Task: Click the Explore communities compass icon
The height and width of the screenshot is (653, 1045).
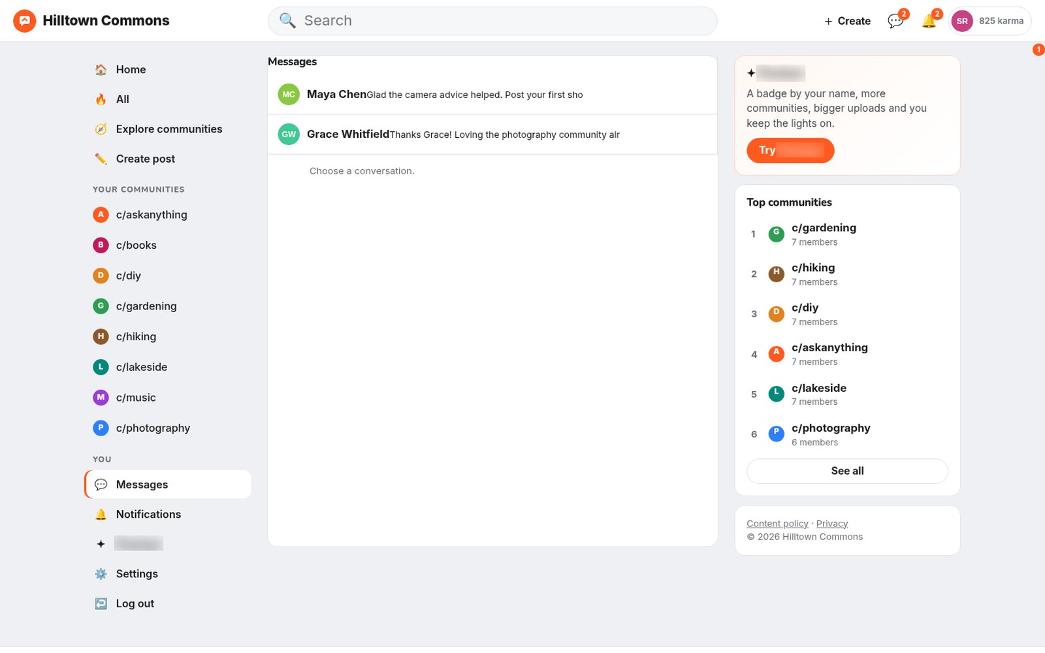Action: point(101,129)
